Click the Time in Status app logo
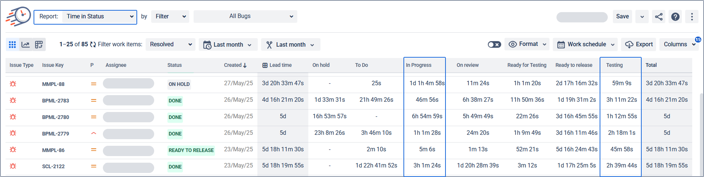 [x=18, y=17]
